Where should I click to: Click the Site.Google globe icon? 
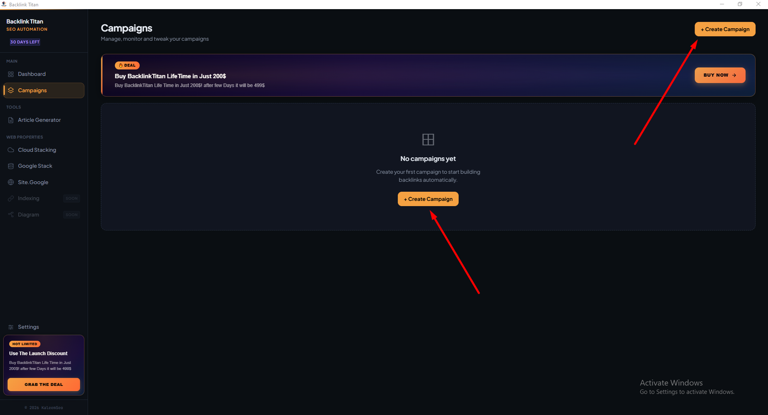(x=11, y=182)
